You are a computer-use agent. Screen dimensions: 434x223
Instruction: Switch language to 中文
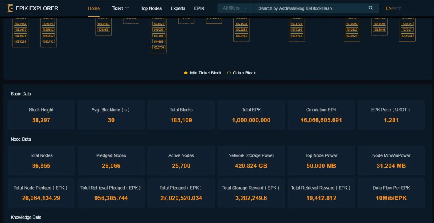(x=397, y=8)
